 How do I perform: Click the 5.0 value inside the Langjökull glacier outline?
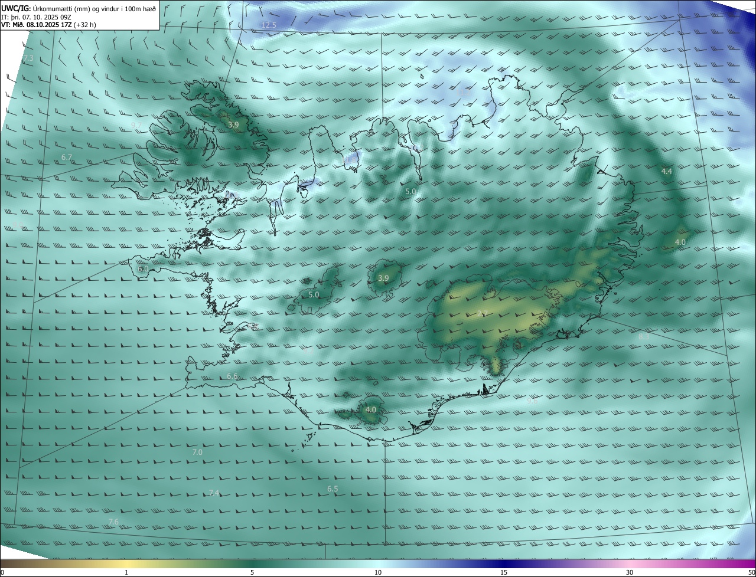point(314,294)
